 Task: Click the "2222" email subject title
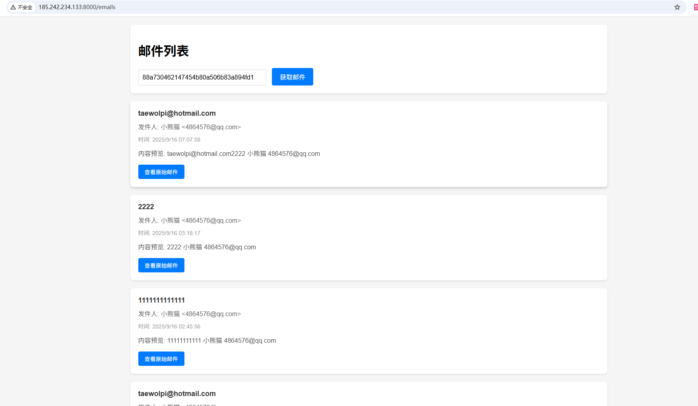pos(146,207)
